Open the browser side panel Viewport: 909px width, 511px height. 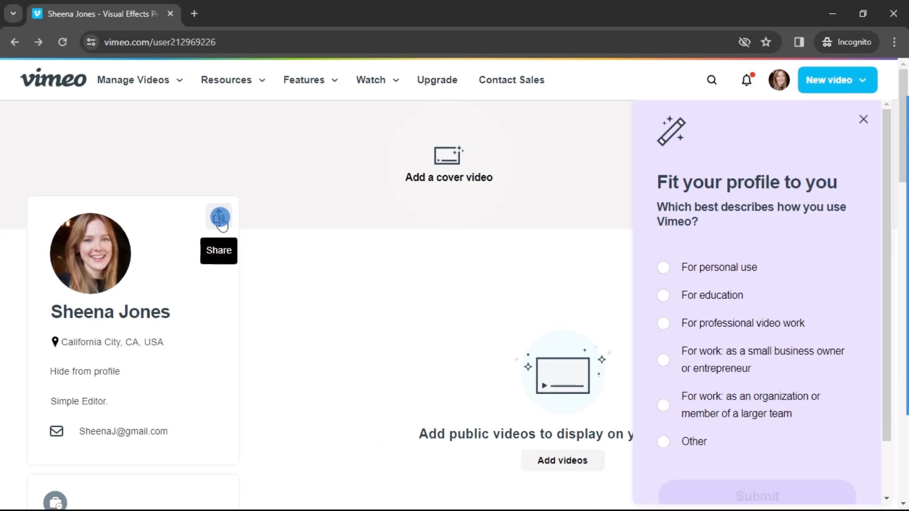click(799, 42)
